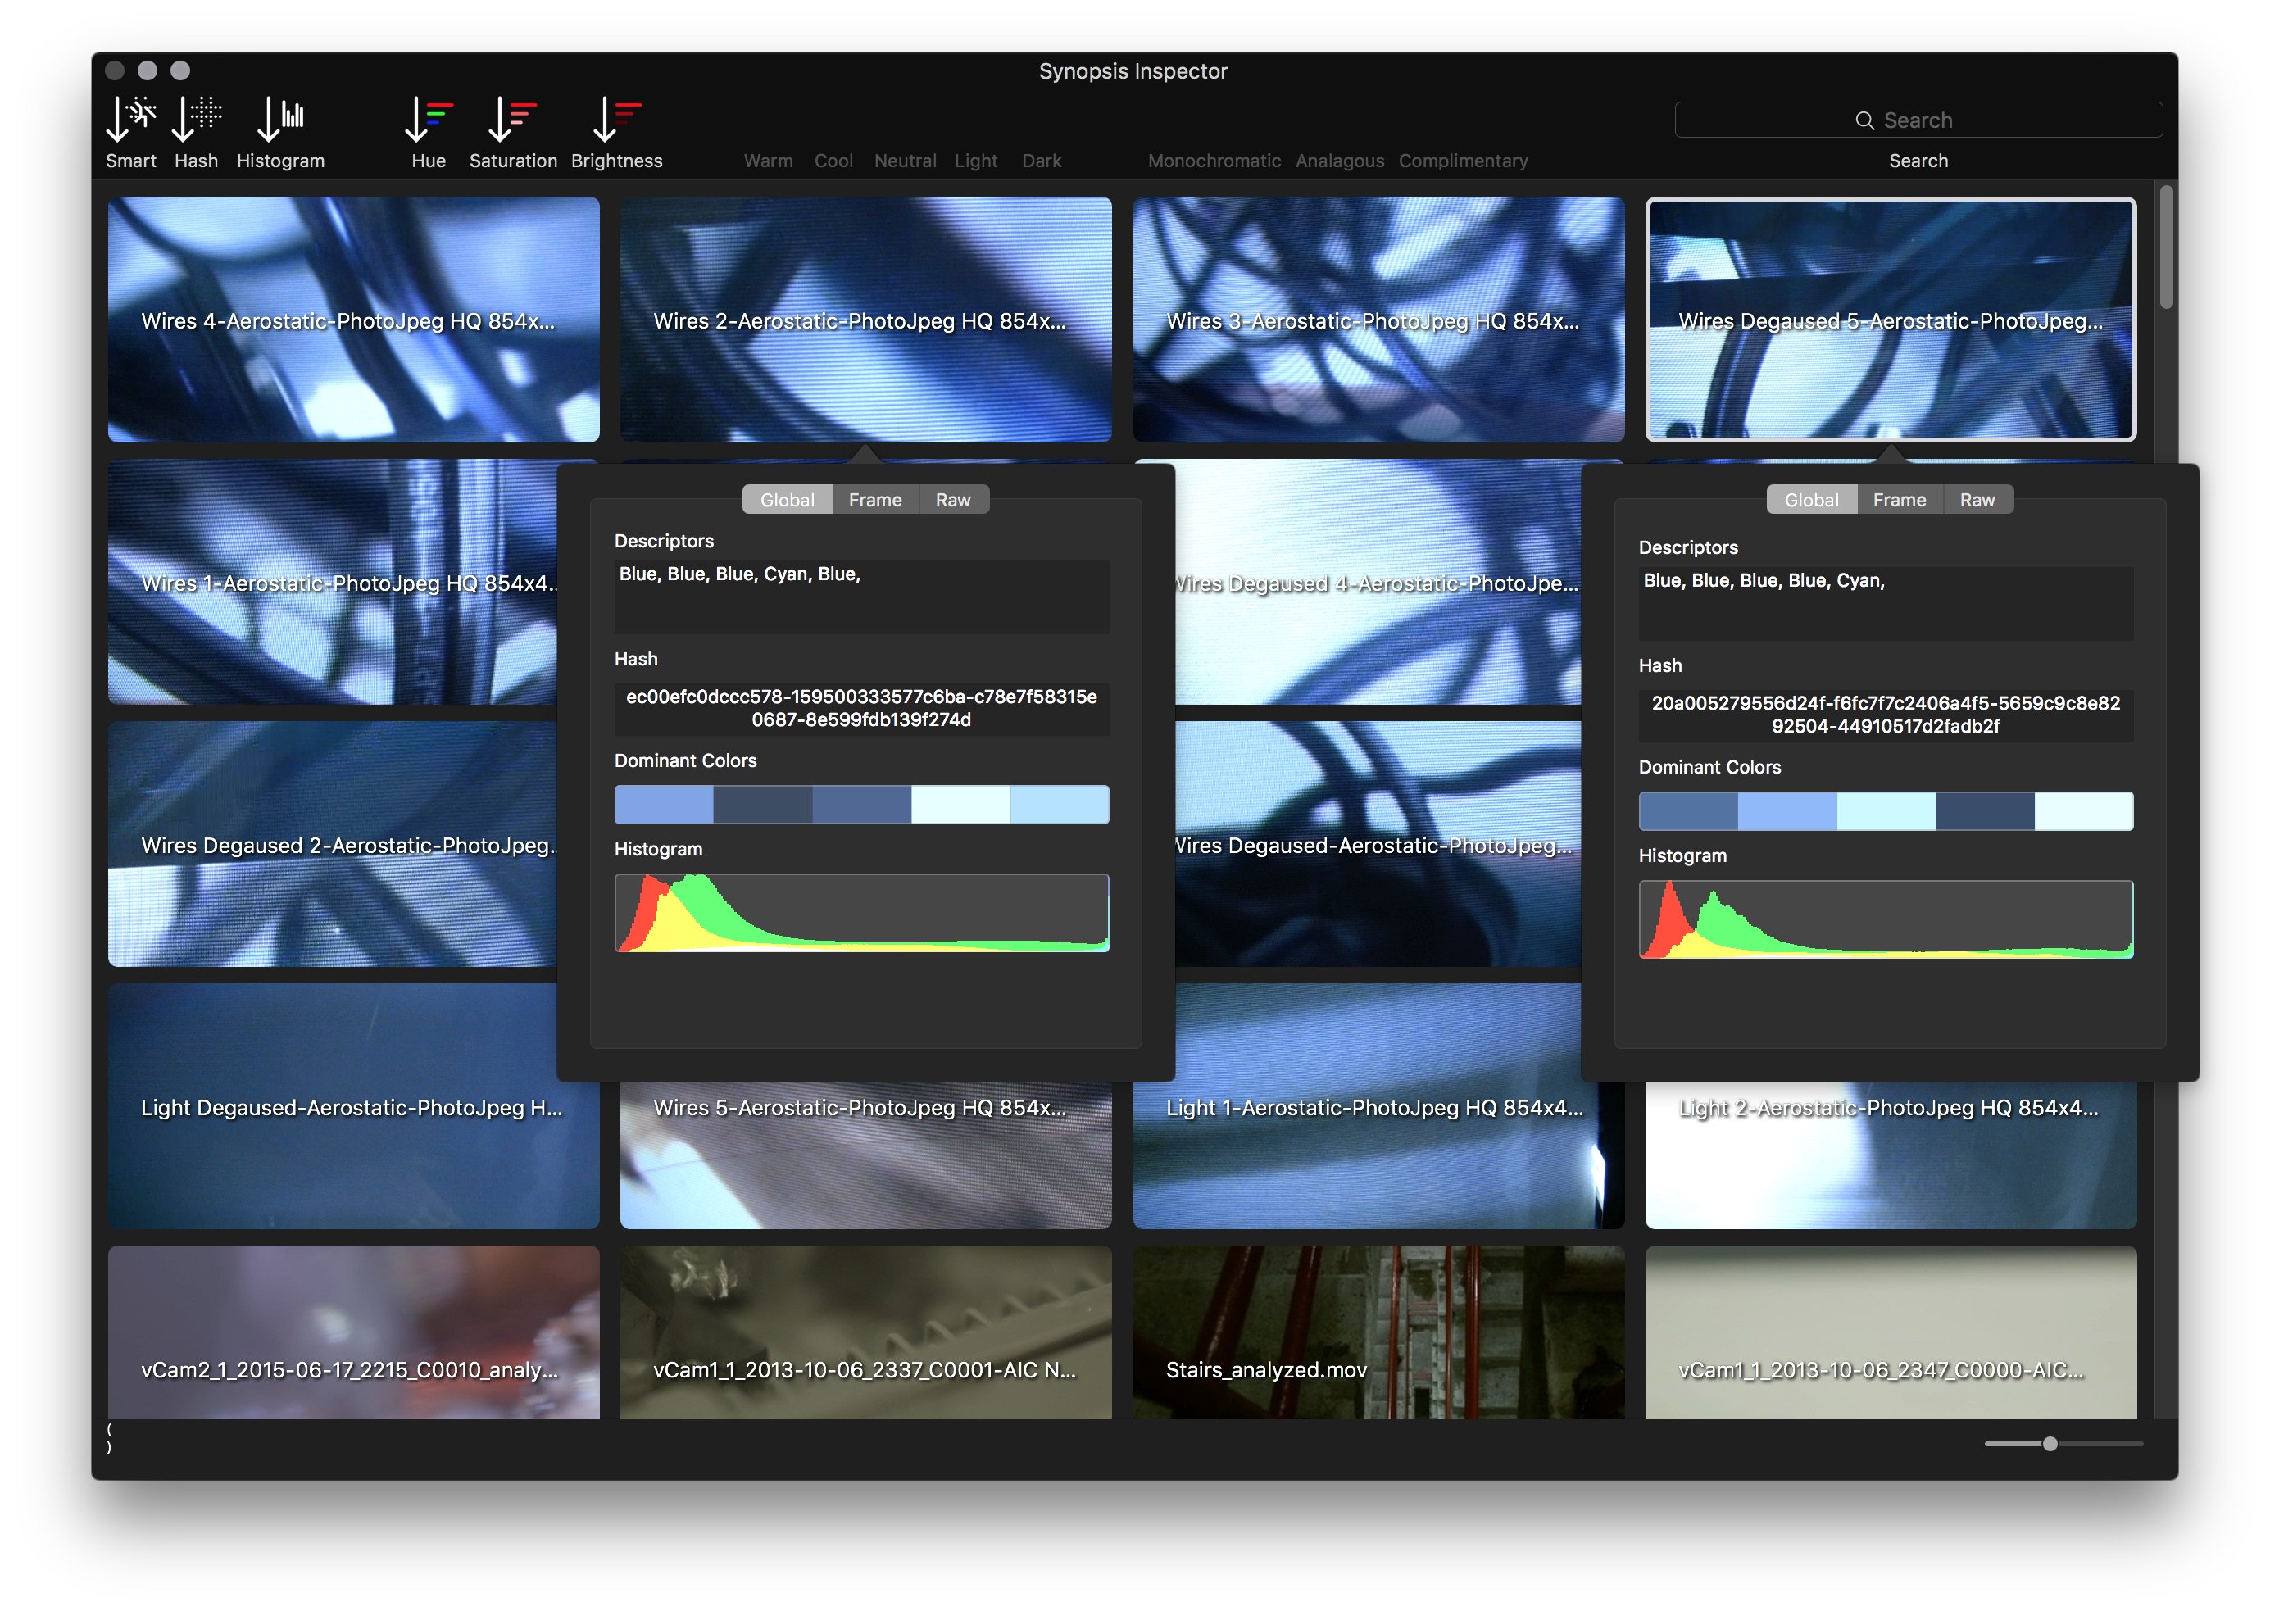Select the vCam2_1_2015-06-17 thumbnail
This screenshot has width=2270, height=1611.
pos(353,1332)
